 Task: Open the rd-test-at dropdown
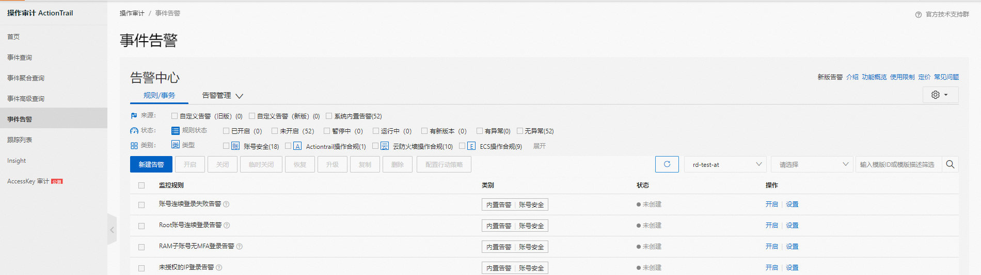click(725, 164)
